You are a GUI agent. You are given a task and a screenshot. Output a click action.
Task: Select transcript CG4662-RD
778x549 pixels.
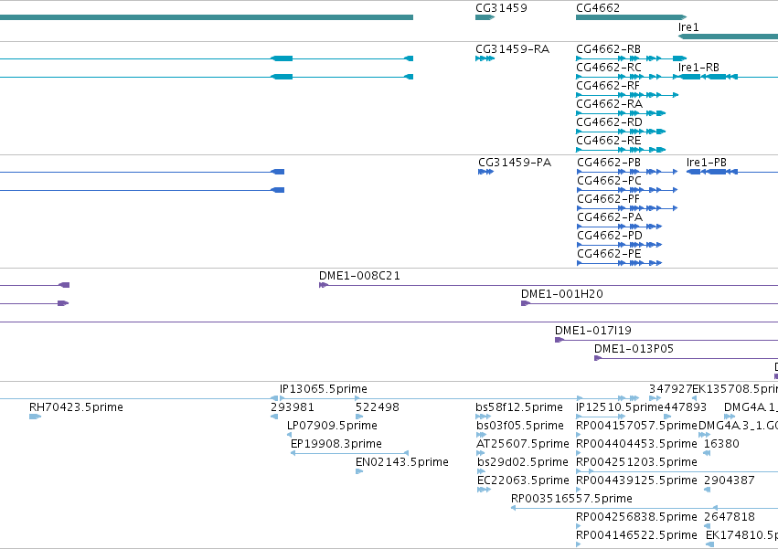(609, 122)
